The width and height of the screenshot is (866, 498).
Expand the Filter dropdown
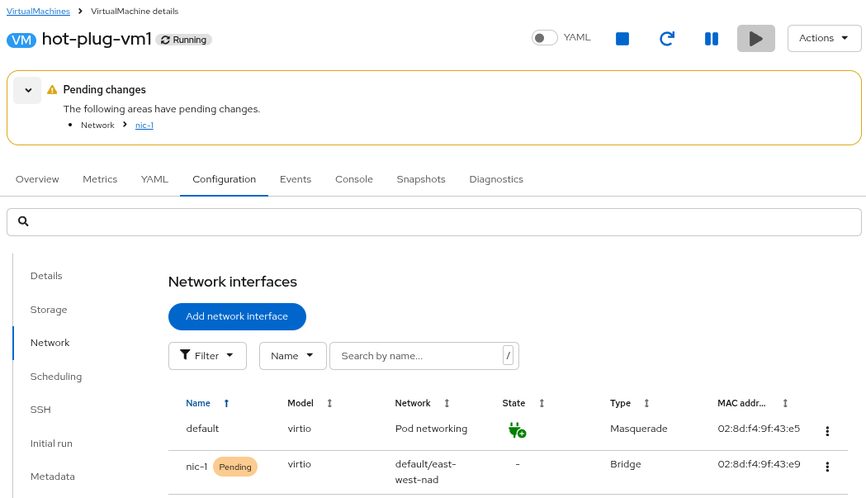(x=207, y=356)
